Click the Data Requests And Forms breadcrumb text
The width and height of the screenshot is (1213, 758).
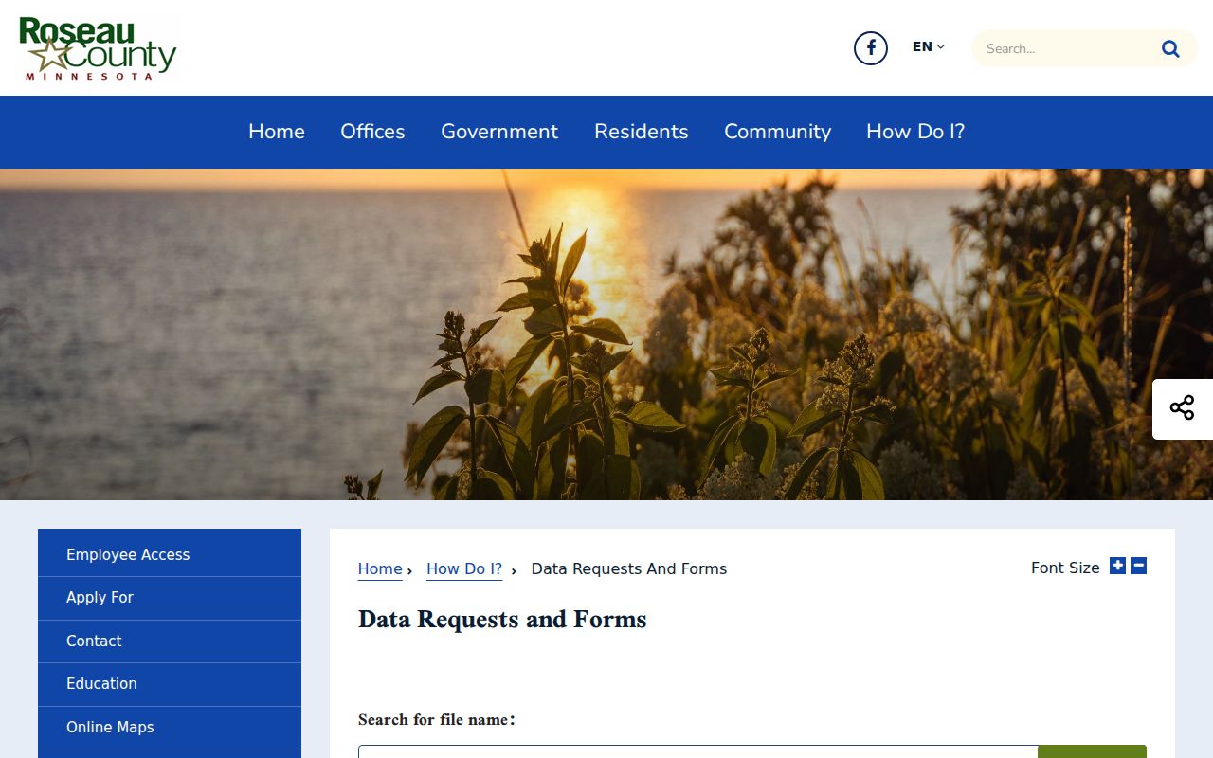[629, 568]
